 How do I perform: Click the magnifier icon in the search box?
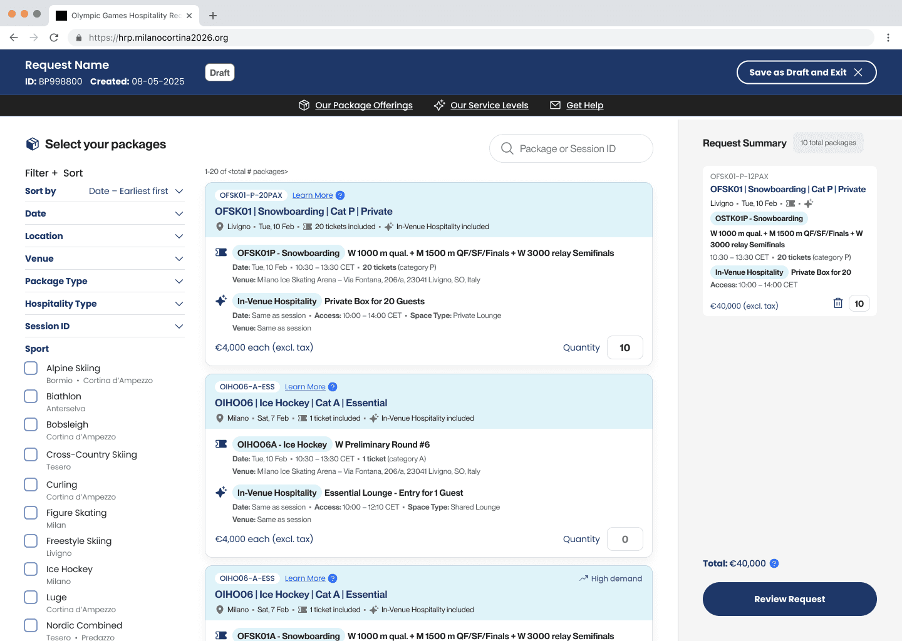tap(507, 148)
